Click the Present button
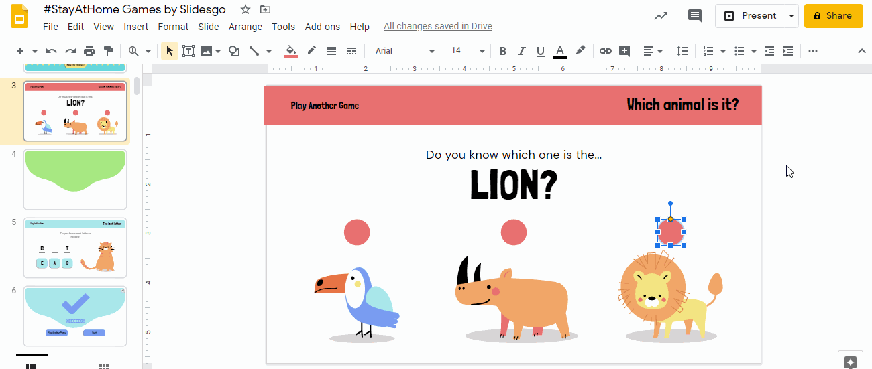 [750, 16]
